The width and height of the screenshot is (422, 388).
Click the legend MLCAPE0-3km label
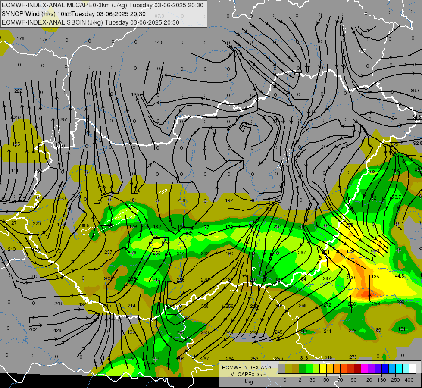248,375
